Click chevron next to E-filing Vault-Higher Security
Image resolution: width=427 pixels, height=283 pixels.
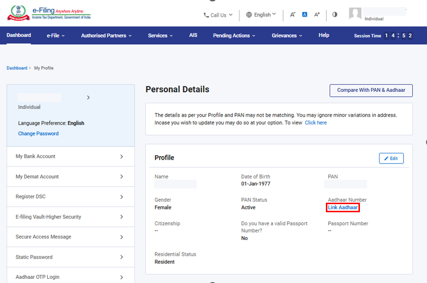pyautogui.click(x=121, y=217)
